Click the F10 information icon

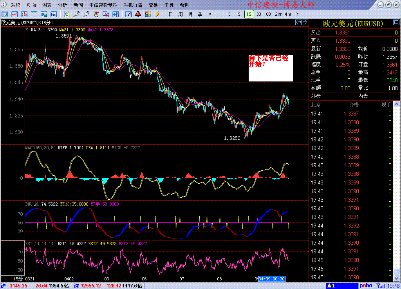point(53,14)
